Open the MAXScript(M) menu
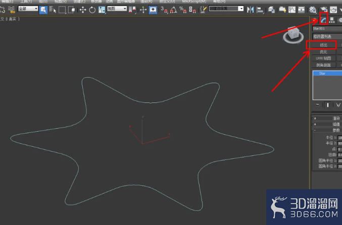 (x=194, y=2)
